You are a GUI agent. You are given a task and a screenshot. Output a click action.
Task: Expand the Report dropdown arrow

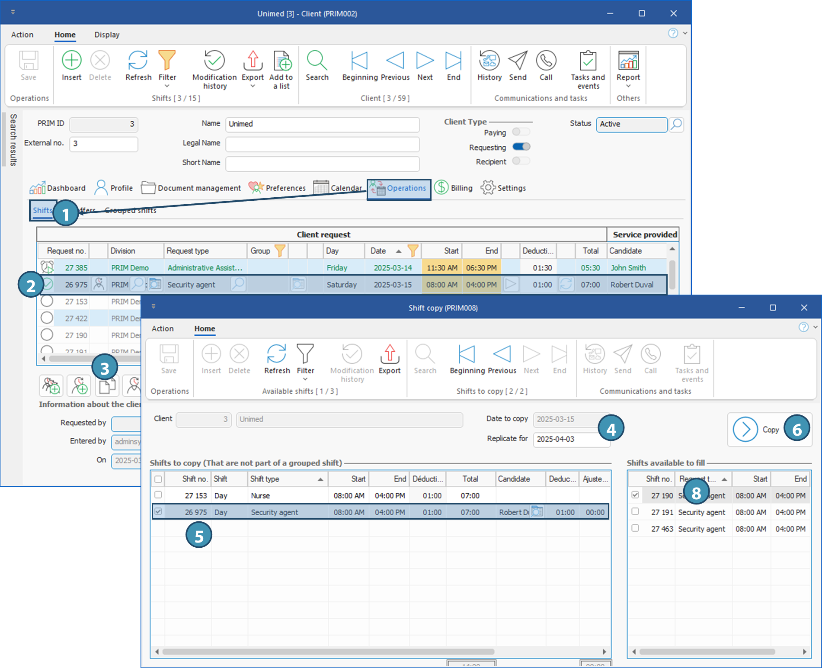coord(628,87)
